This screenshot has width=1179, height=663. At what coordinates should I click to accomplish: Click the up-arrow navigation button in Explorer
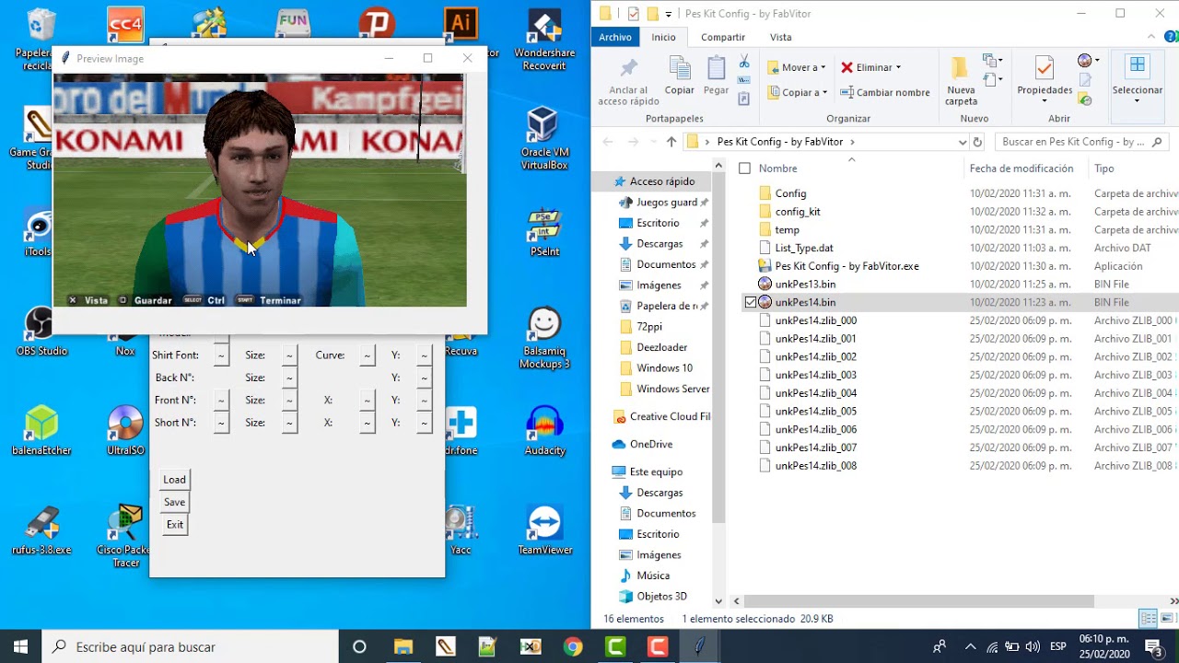(671, 142)
